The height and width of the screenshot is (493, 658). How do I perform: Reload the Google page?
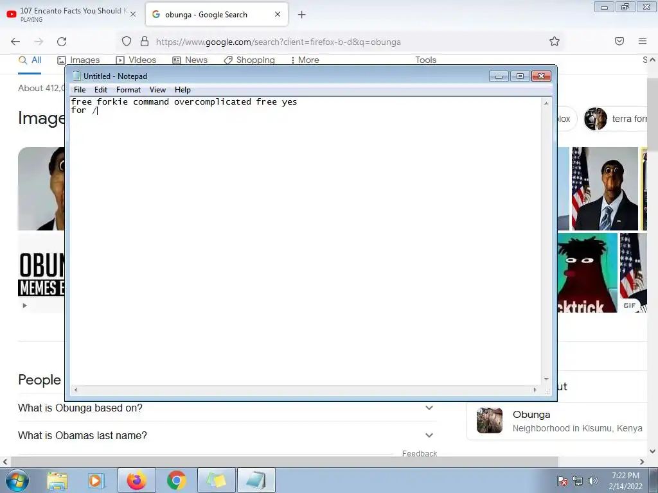[62, 42]
